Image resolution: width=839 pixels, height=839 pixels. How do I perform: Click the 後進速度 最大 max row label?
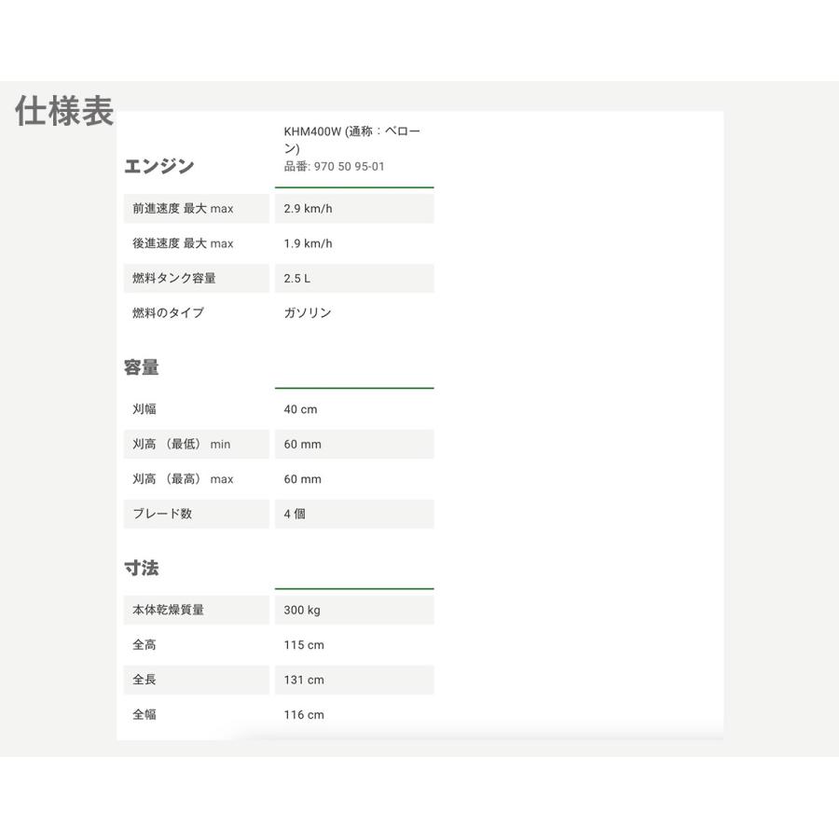183,243
